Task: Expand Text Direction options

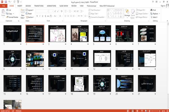Action: [x=95, y=10]
